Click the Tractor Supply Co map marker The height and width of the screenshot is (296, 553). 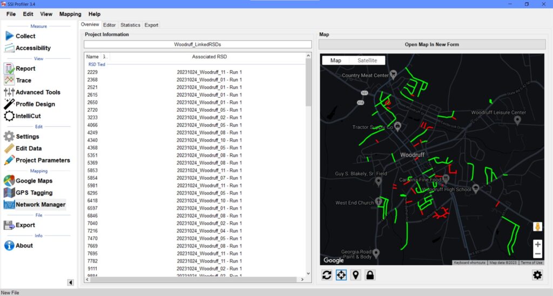397,126
